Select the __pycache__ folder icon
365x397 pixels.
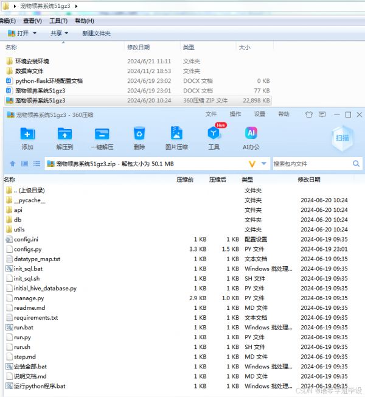[x=9, y=200]
